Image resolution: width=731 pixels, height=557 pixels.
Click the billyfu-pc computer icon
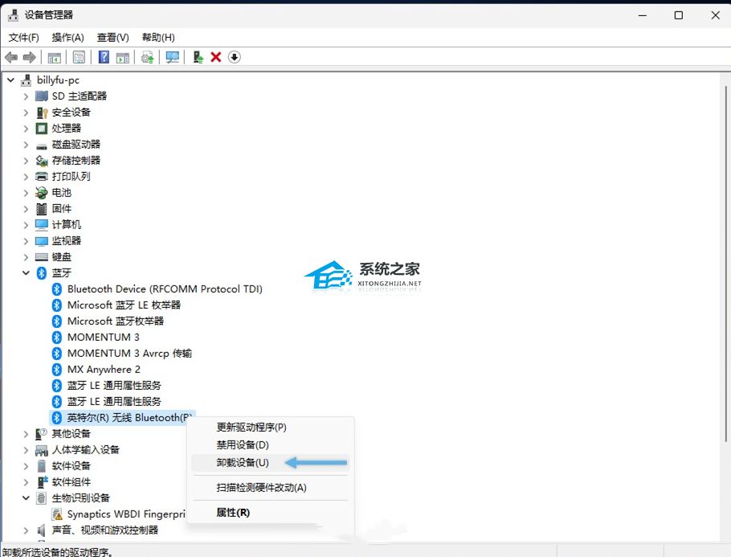[x=26, y=80]
